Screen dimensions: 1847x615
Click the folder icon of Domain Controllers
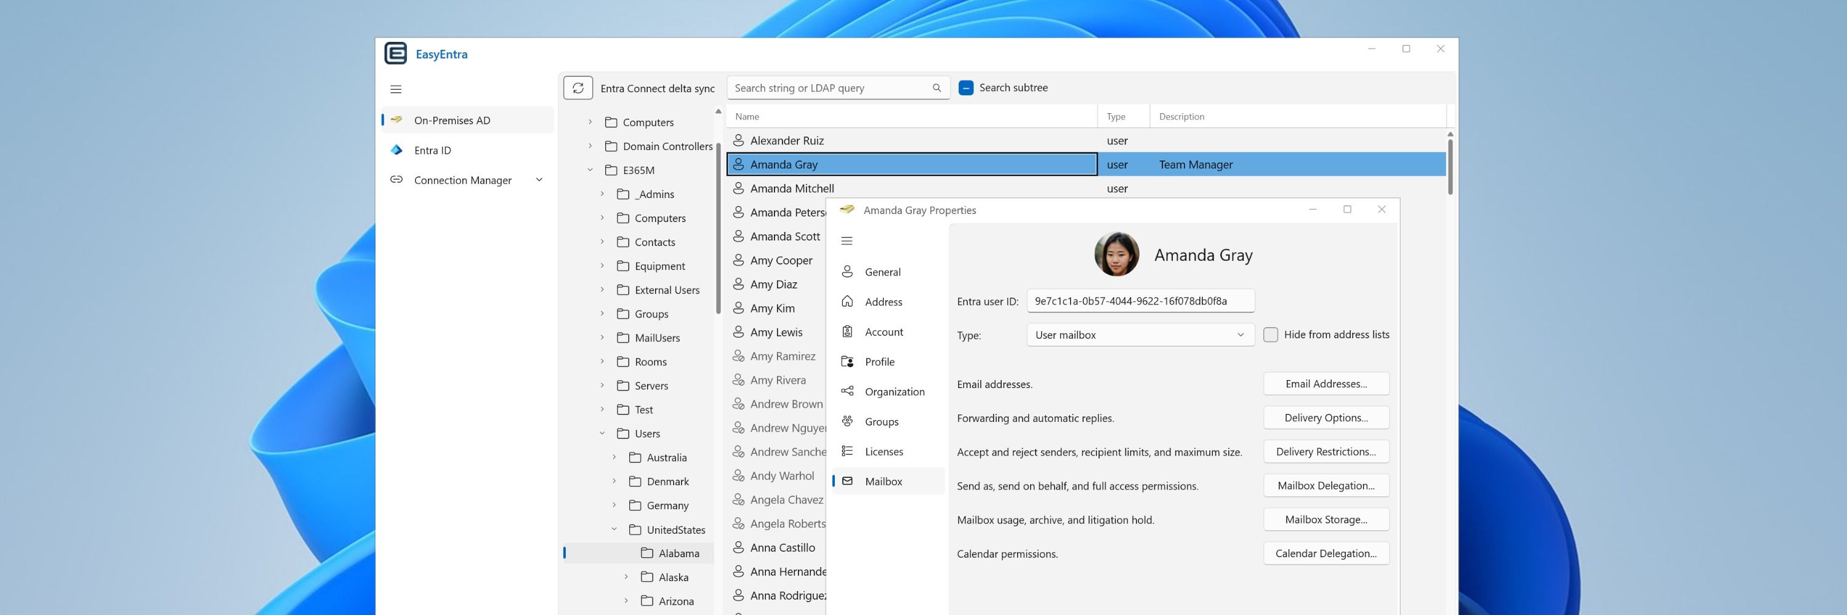pyautogui.click(x=611, y=146)
